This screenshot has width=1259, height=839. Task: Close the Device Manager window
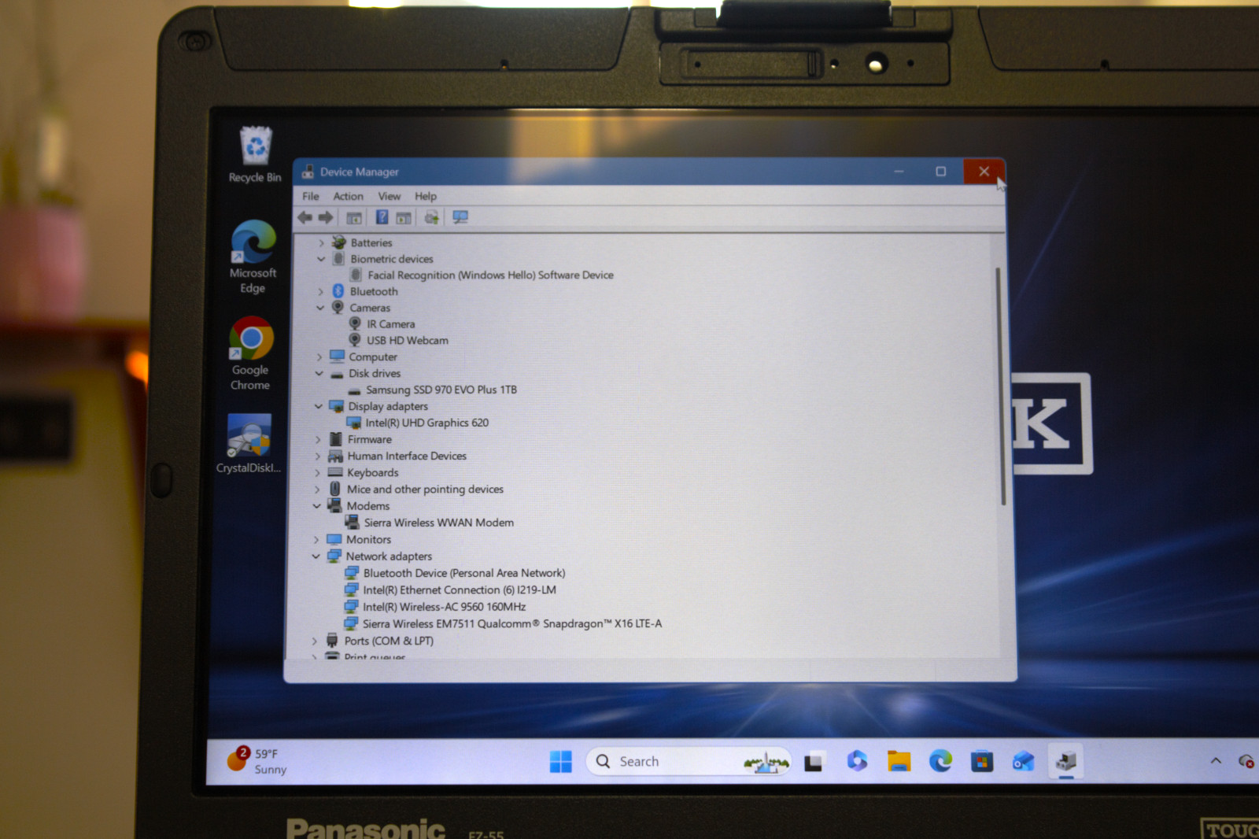984,172
